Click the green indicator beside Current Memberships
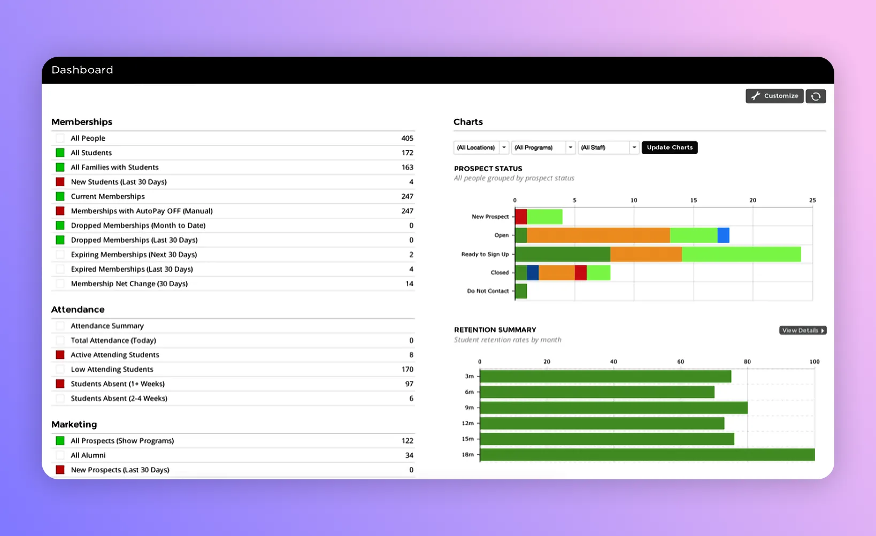The width and height of the screenshot is (876, 536). pyautogui.click(x=59, y=196)
